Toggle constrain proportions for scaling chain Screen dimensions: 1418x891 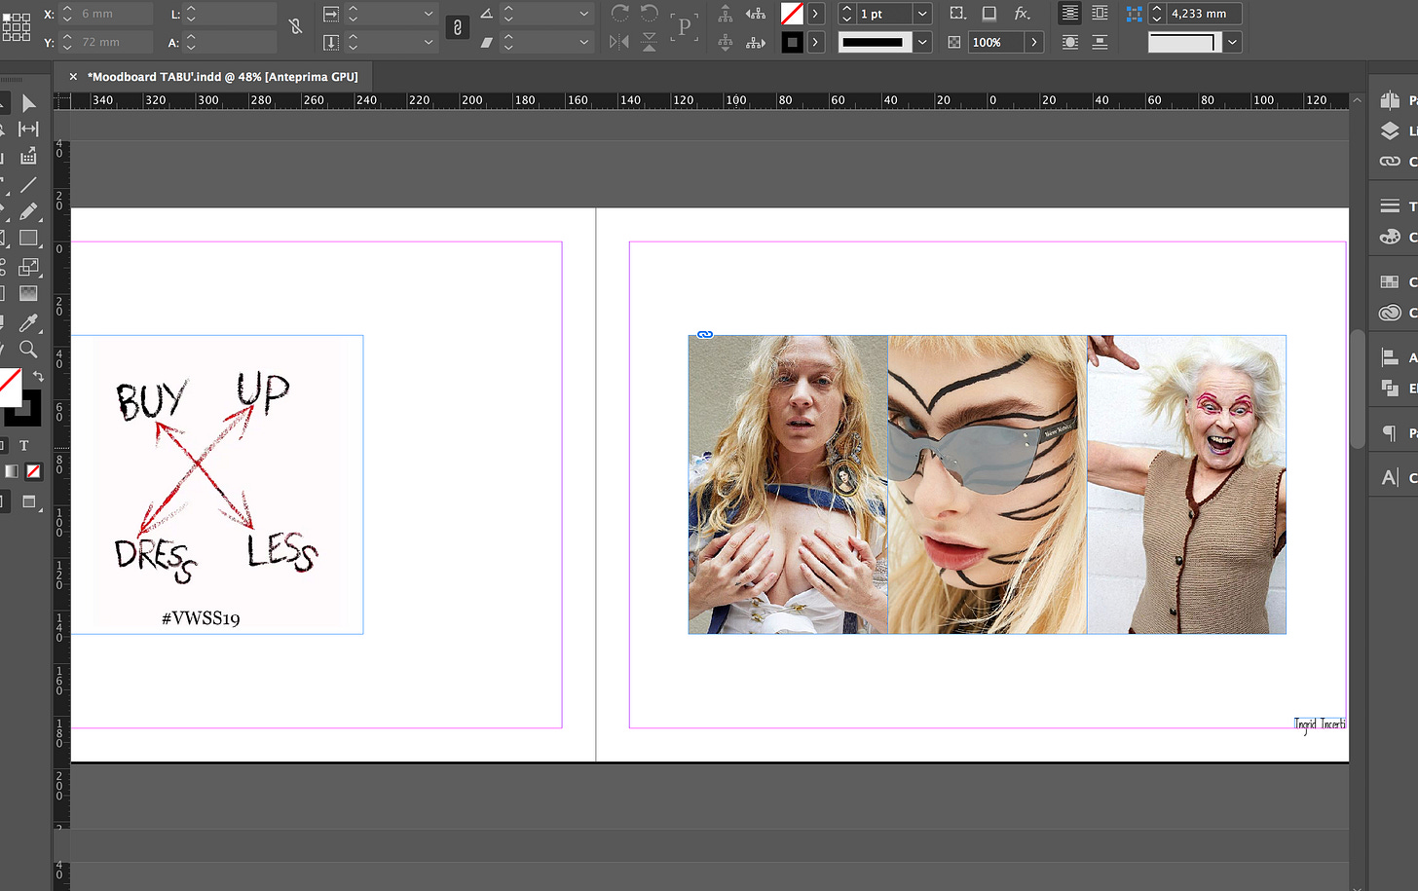tap(458, 28)
